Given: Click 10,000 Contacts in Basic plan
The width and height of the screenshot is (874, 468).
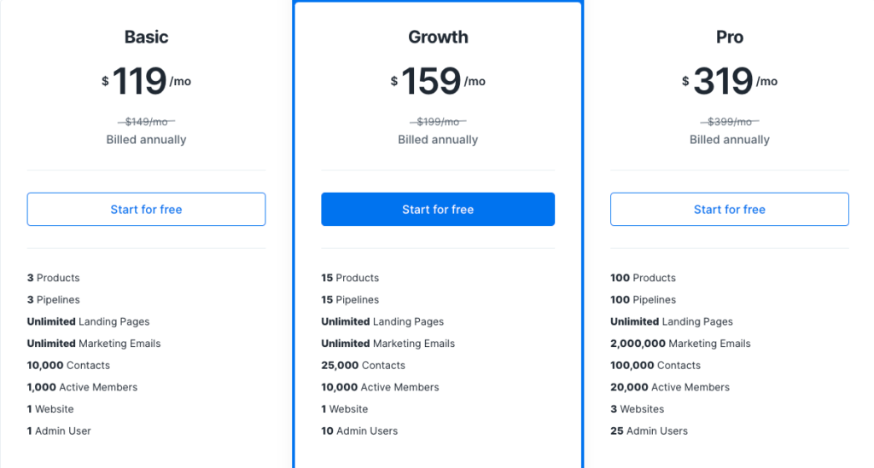Looking at the screenshot, I should click(68, 366).
